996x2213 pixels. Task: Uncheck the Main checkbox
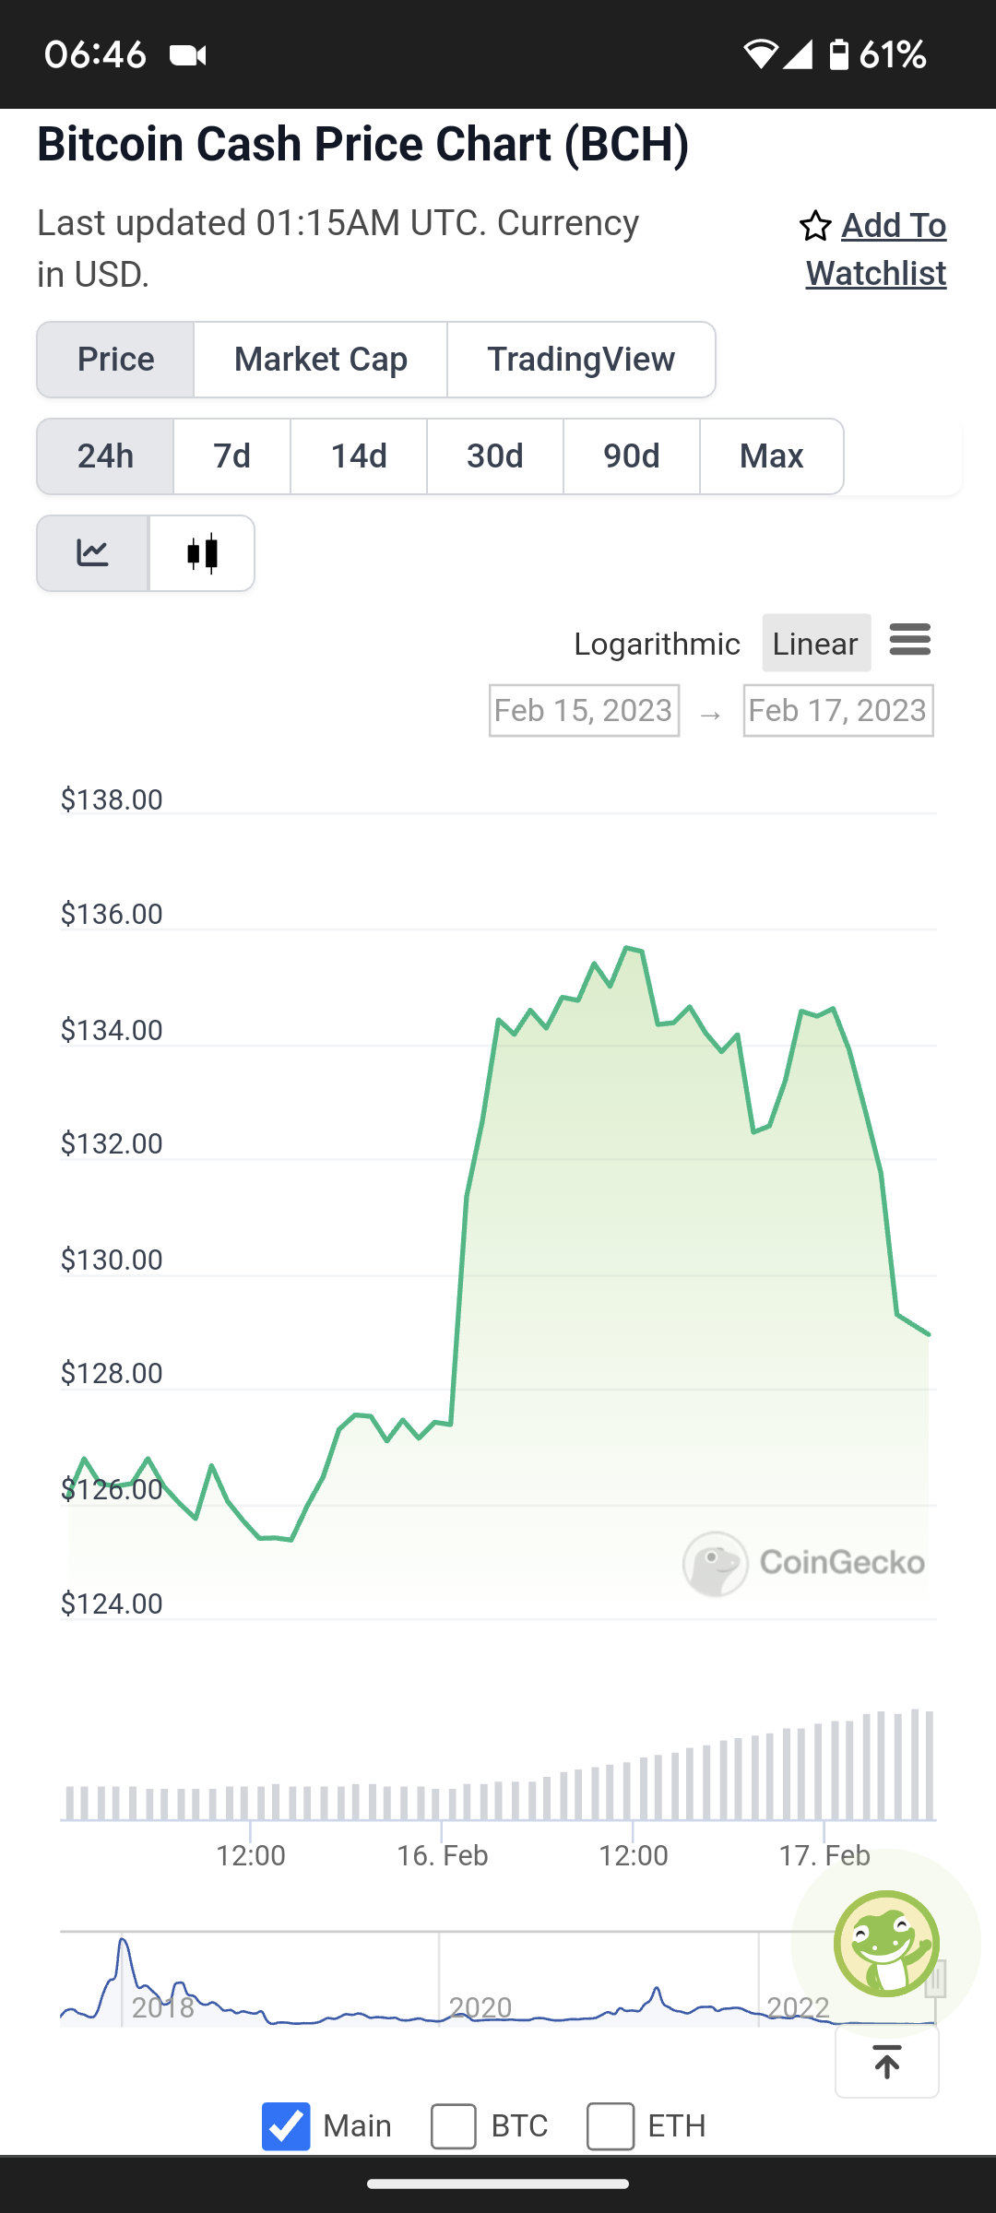pyautogui.click(x=286, y=2126)
